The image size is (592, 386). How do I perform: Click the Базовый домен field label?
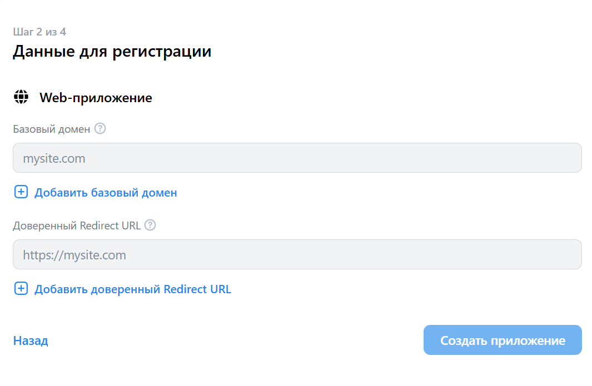pos(51,128)
